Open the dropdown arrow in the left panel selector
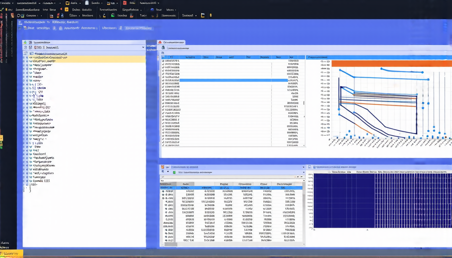The width and height of the screenshot is (452, 258). point(143,48)
